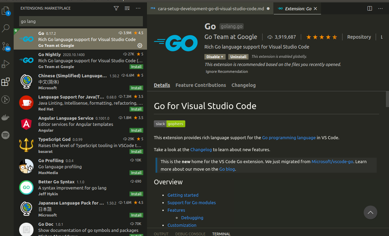Click the Better Go Syntax icon
This screenshot has height=236, width=389.
(x=26, y=187)
